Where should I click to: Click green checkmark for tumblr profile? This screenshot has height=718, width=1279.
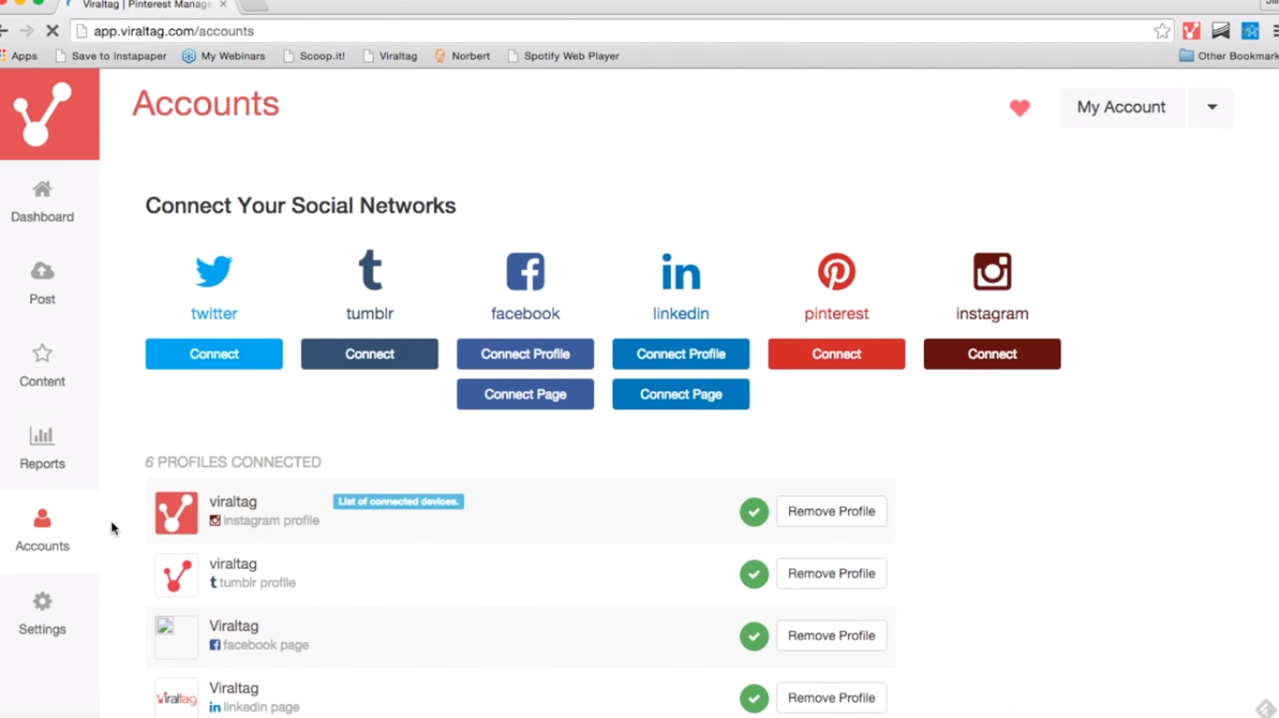point(753,574)
